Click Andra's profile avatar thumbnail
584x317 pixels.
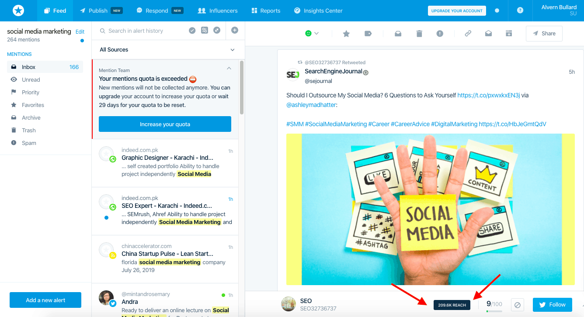click(106, 298)
